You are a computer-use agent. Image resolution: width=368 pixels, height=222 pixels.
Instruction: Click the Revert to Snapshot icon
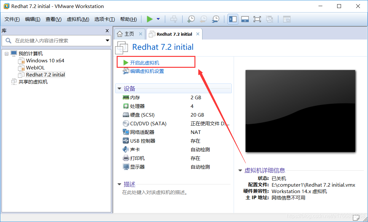click(x=203, y=19)
